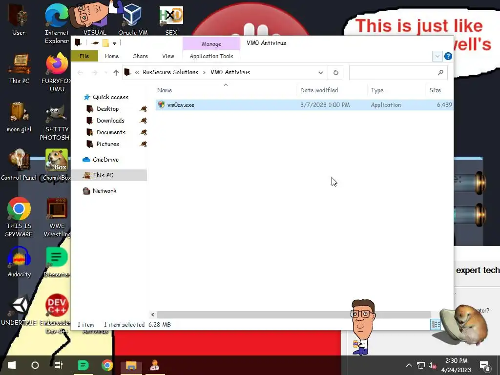Image resolution: width=500 pixels, height=375 pixels.
Task: Click VM0 Antivirus breadcrumb in address bar
Action: [x=230, y=72]
